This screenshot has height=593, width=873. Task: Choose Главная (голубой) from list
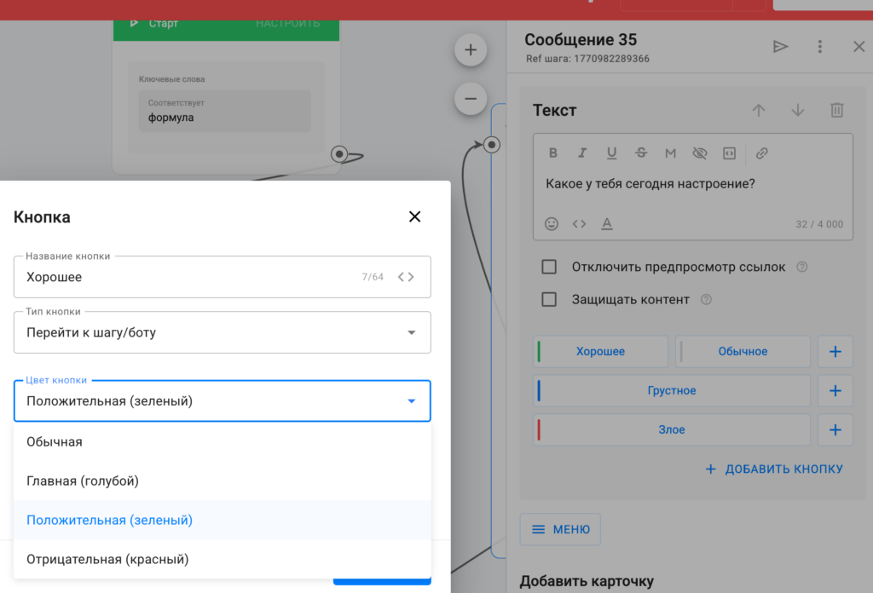click(83, 481)
